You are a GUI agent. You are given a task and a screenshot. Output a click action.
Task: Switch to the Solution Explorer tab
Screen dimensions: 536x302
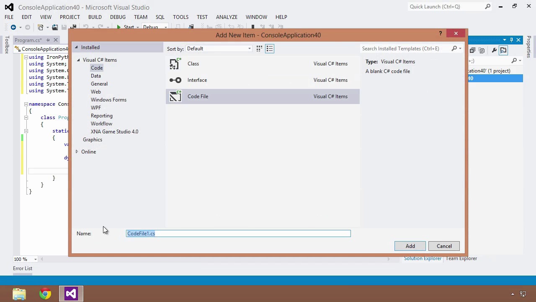(423, 259)
